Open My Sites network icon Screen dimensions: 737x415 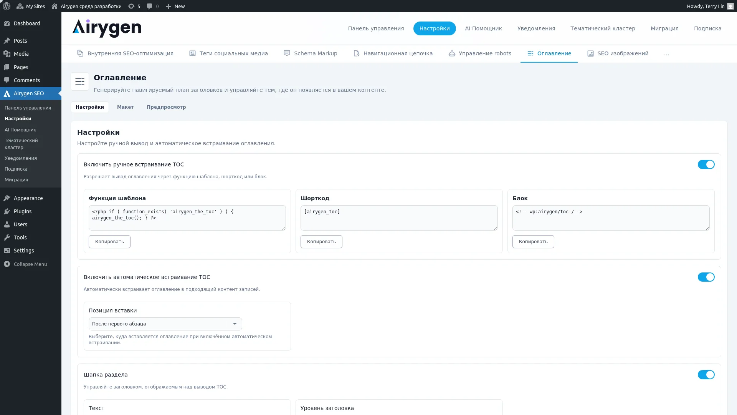(x=20, y=6)
